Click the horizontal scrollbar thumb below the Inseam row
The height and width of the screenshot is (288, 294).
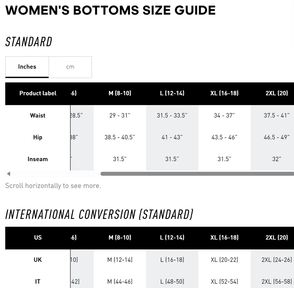tap(197, 174)
